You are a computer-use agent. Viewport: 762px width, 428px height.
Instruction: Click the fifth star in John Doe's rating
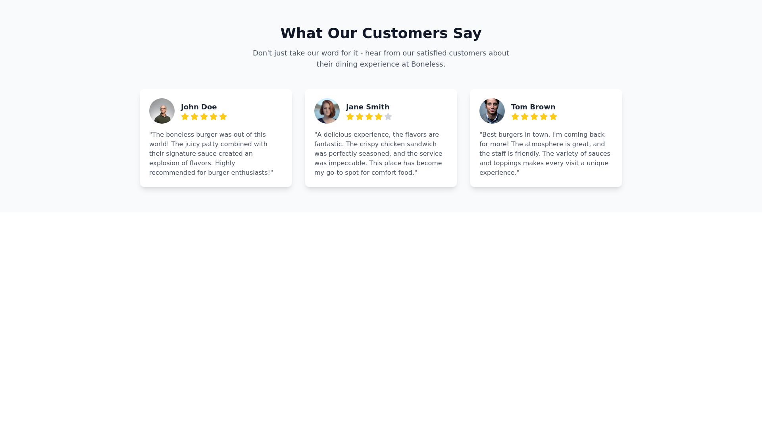(x=223, y=117)
